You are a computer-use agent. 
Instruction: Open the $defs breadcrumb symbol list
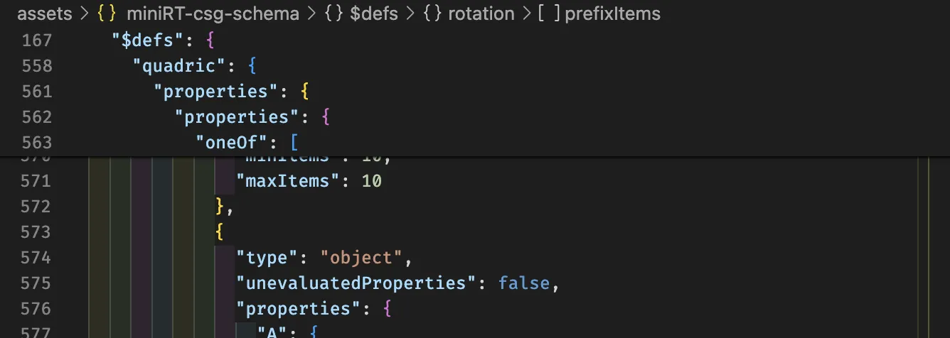[374, 13]
